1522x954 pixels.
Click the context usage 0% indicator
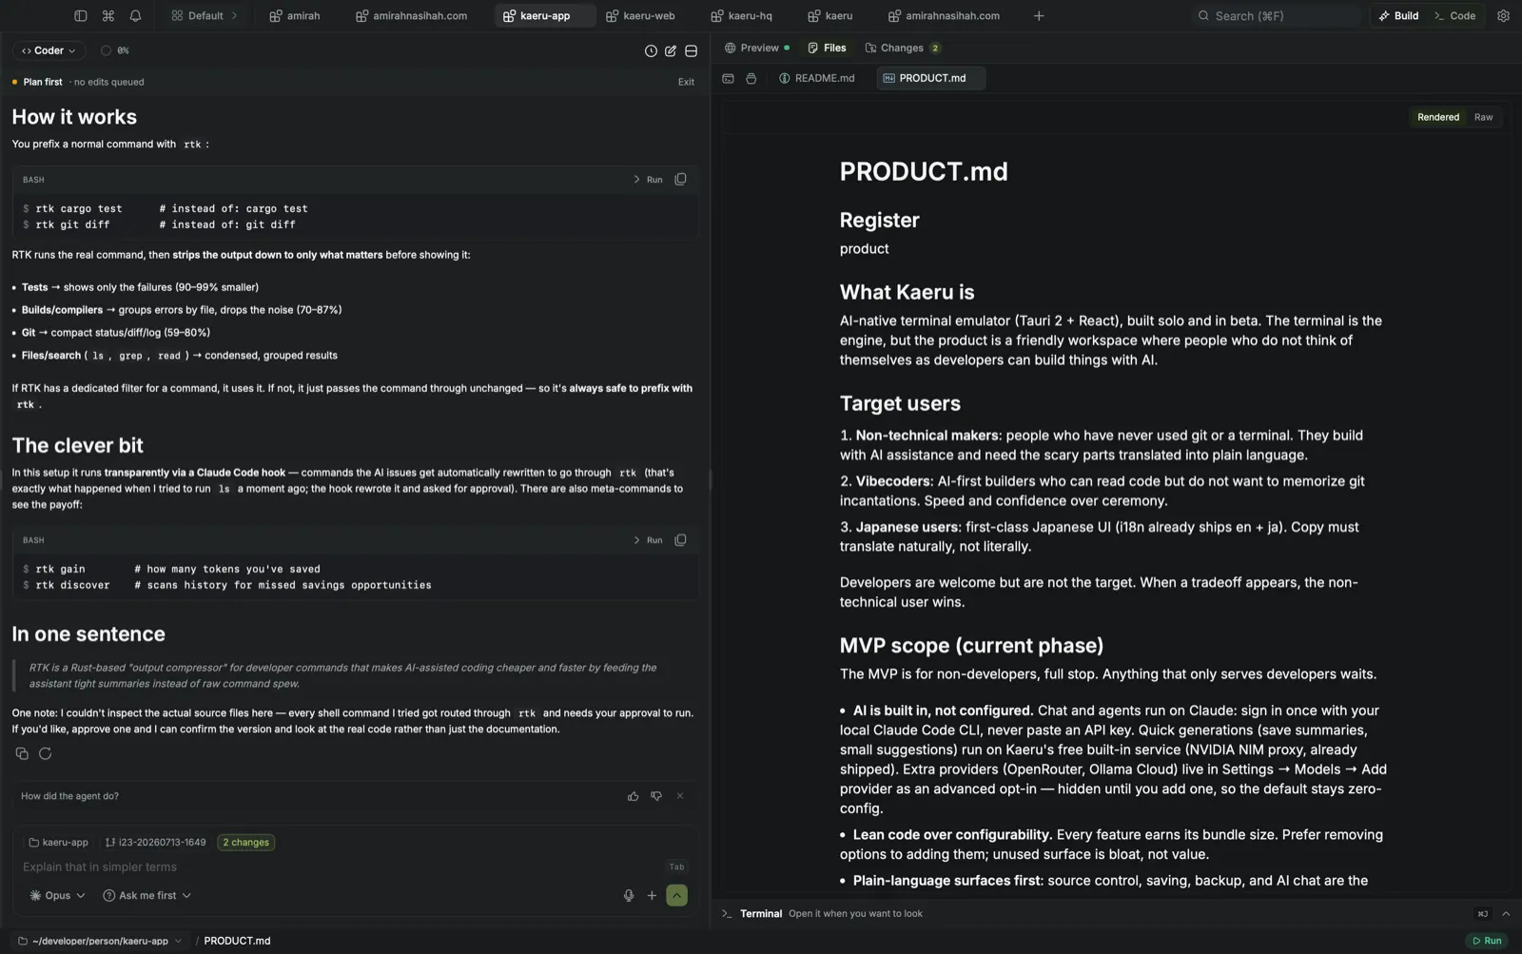(x=115, y=50)
